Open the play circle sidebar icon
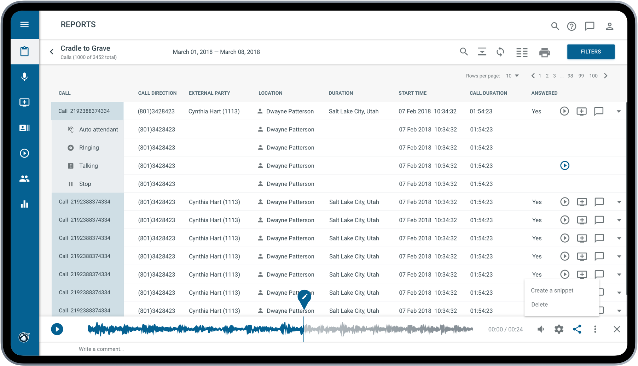The width and height of the screenshot is (638, 366). 24,153
